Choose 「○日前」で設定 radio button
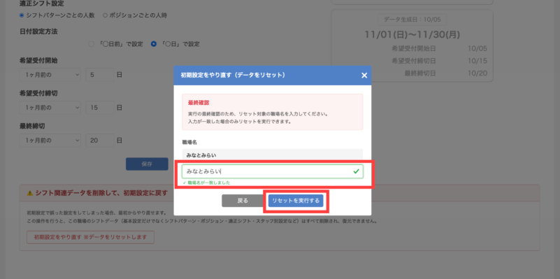Viewport: 560px width, 279px height. pyautogui.click(x=92, y=44)
